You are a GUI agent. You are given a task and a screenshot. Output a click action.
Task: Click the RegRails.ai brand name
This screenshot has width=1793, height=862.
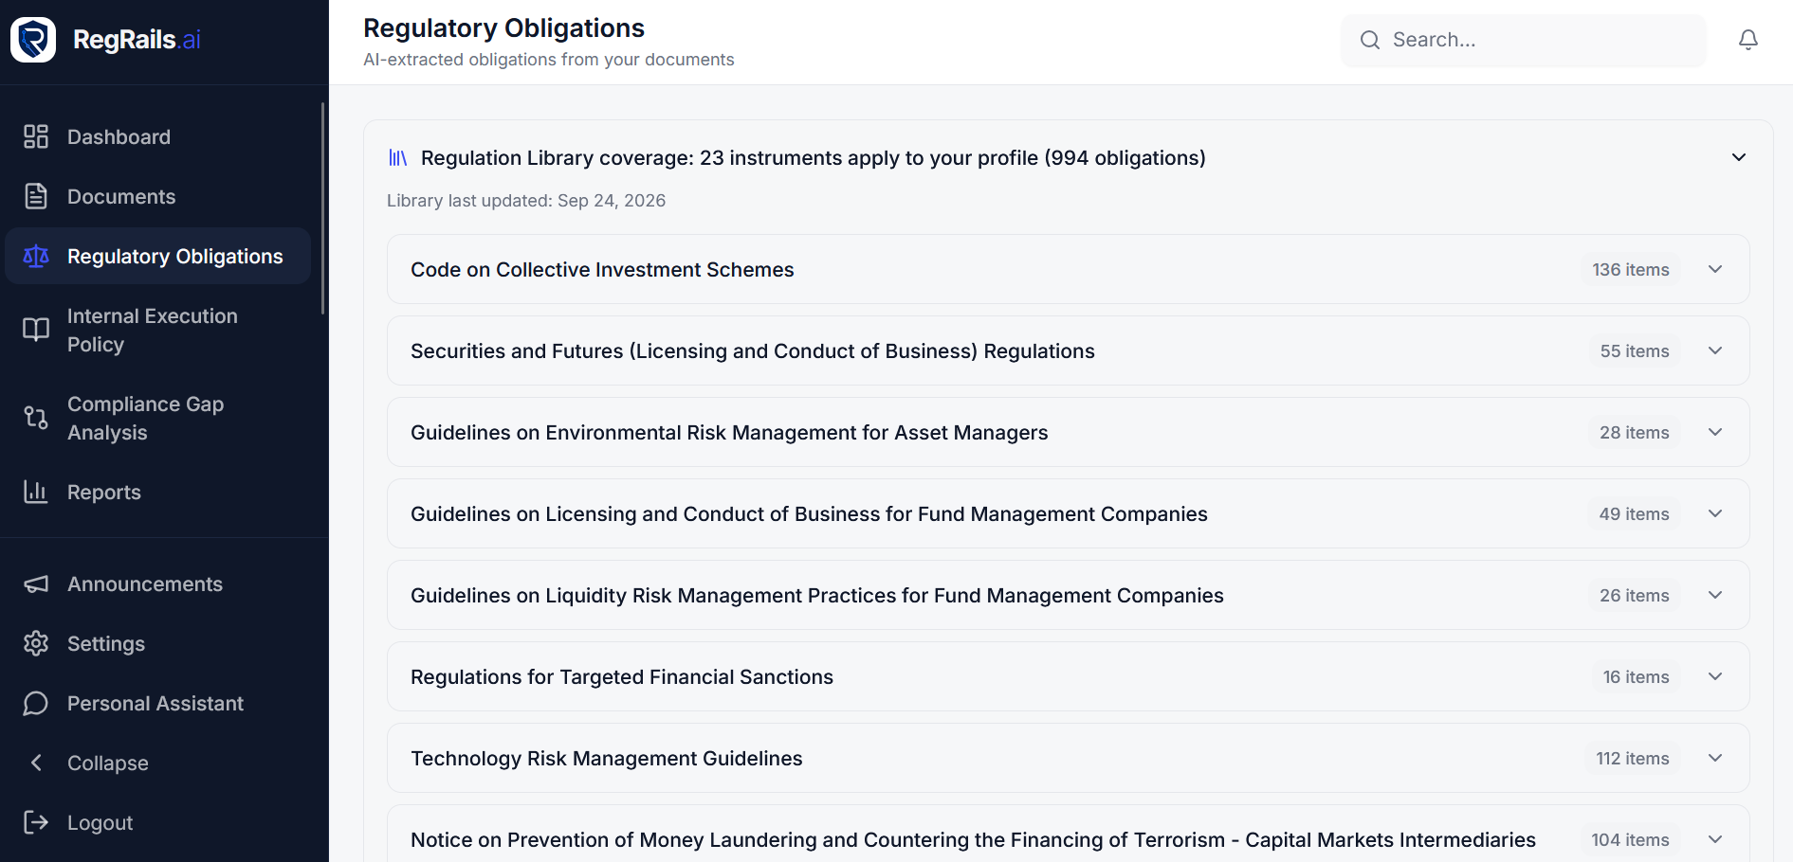point(137,40)
